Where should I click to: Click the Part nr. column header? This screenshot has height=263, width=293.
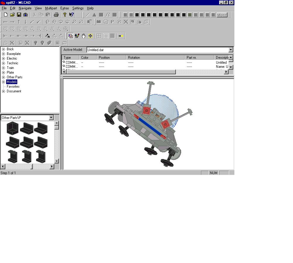(x=199, y=57)
